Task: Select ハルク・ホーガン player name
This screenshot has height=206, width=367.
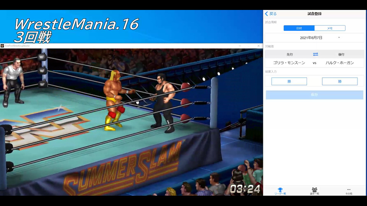Action: tap(339, 63)
